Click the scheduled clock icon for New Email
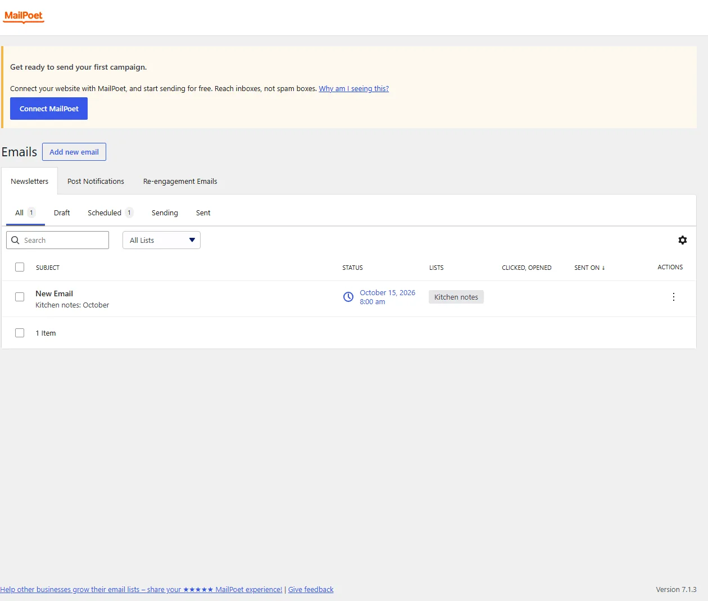This screenshot has height=601, width=708. (348, 297)
